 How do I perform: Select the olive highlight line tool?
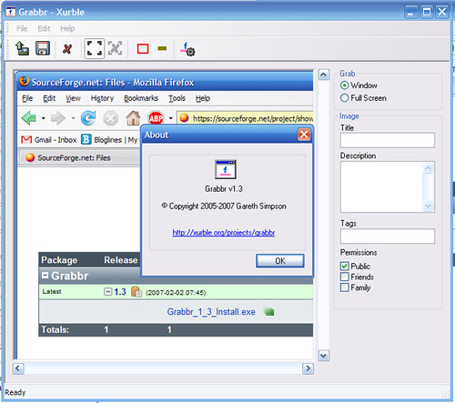pos(162,48)
